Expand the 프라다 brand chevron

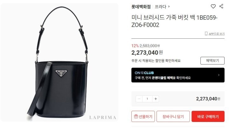pyautogui.click(x=169, y=6)
